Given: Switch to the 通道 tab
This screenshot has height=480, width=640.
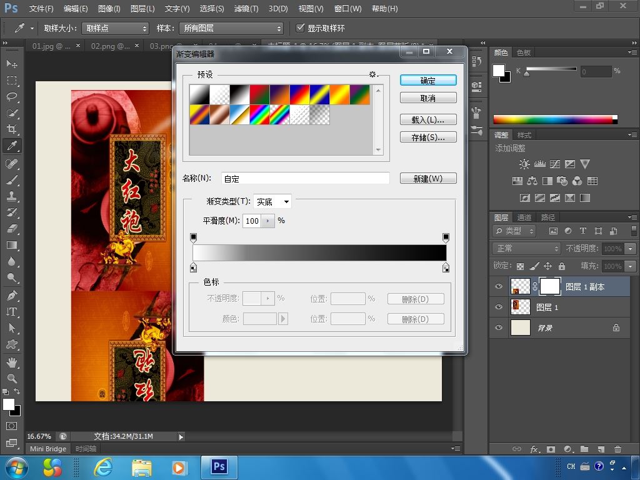Looking at the screenshot, I should click(x=524, y=217).
